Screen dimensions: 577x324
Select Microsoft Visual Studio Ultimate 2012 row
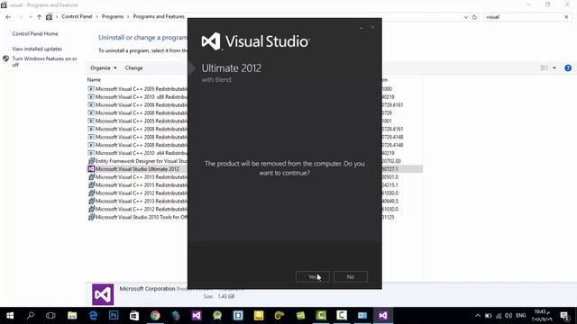click(x=254, y=169)
